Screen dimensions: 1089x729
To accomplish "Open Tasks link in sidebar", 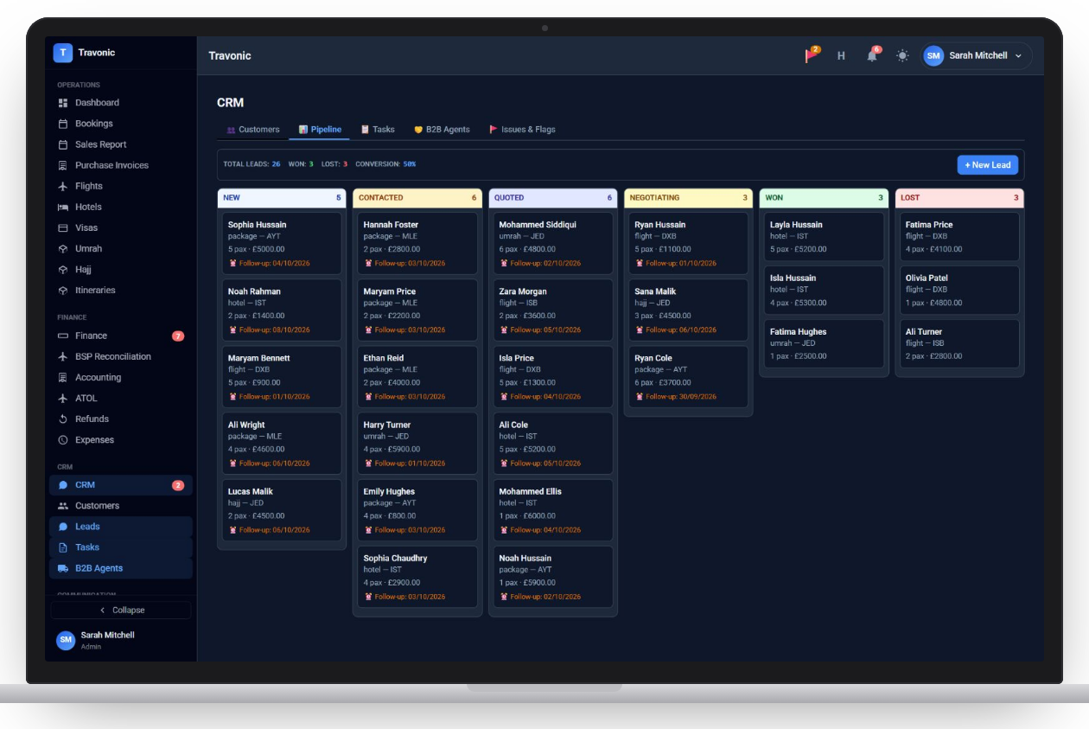I will click(121, 547).
